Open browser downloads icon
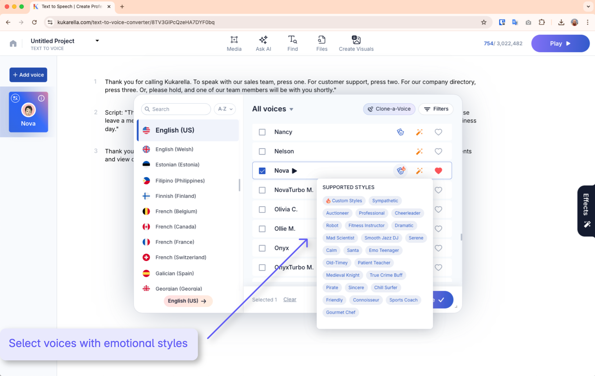 pos(561,22)
